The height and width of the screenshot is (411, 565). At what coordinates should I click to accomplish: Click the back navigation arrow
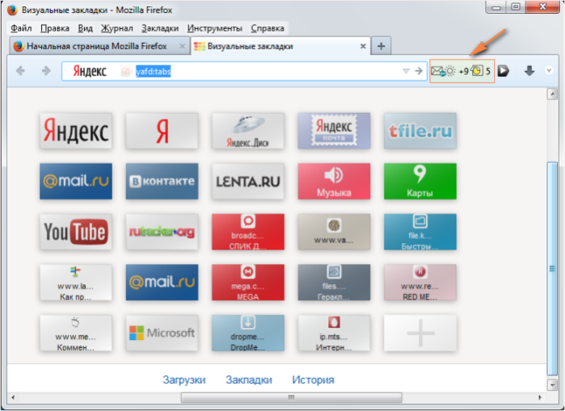[20, 71]
